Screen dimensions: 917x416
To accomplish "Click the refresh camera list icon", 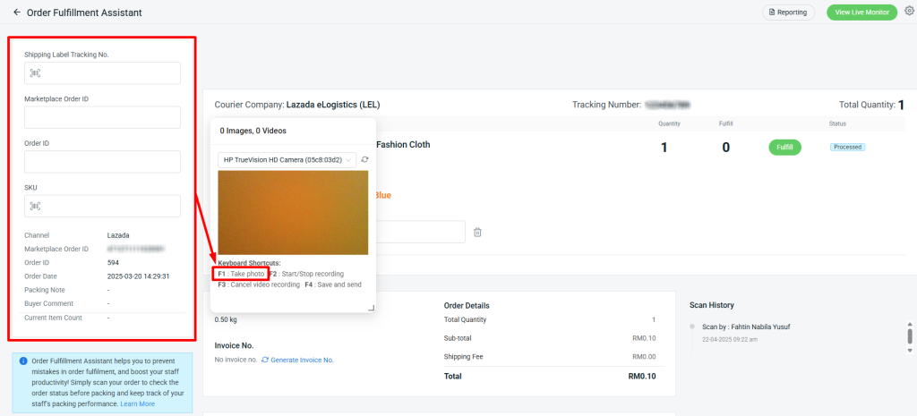I will point(365,159).
